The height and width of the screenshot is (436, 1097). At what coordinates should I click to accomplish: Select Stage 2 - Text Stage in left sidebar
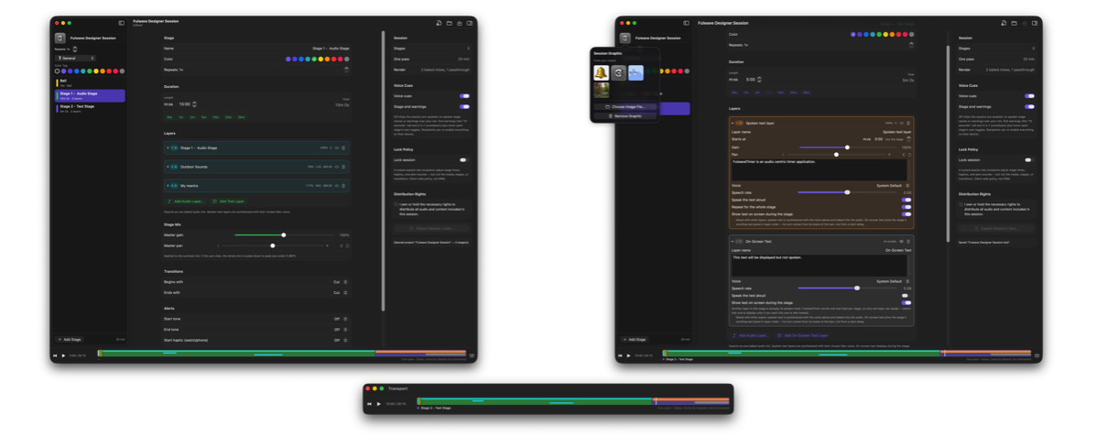click(x=91, y=108)
